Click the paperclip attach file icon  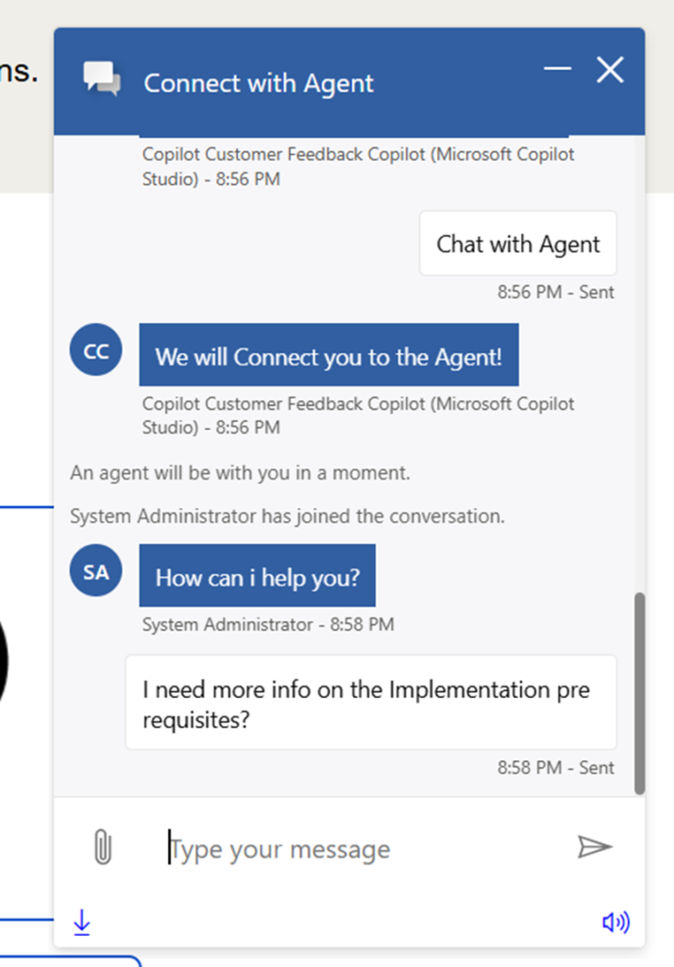(102, 847)
